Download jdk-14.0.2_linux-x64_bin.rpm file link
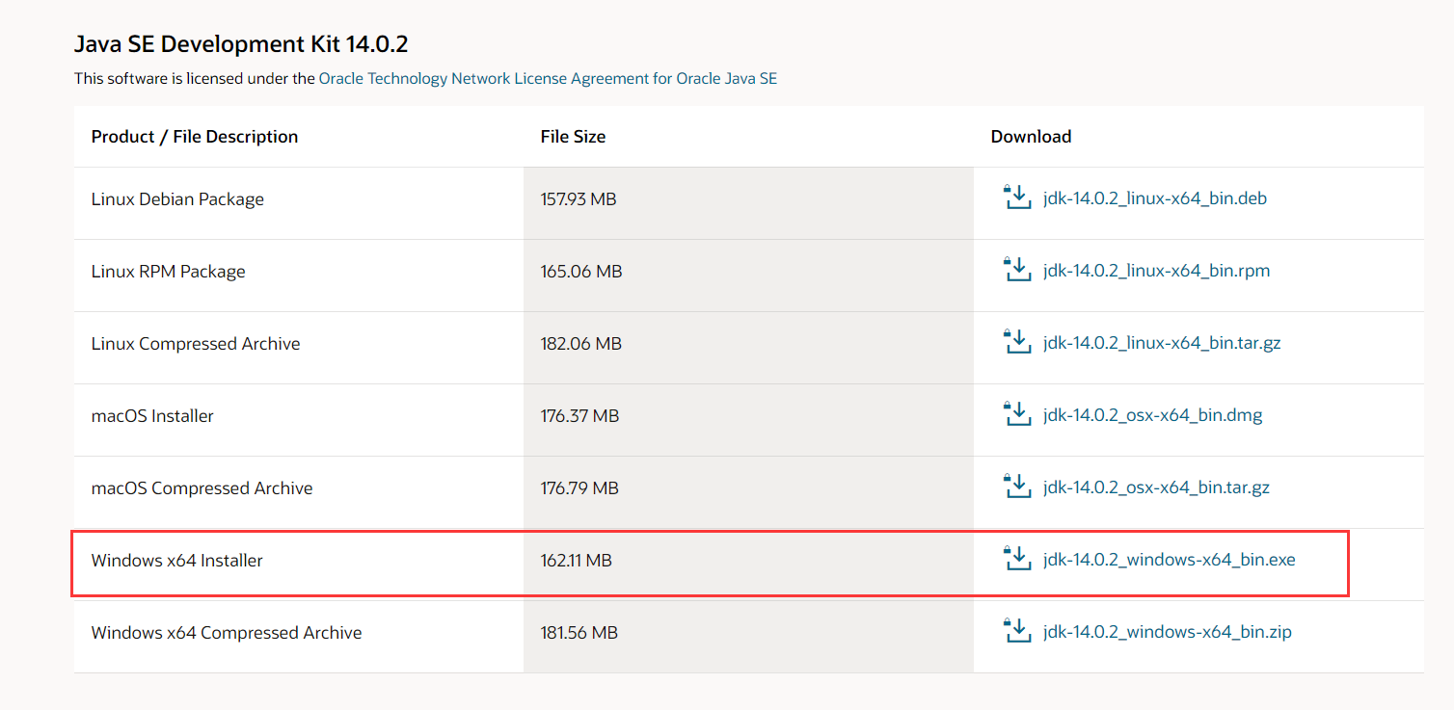The image size is (1454, 710). click(1157, 272)
